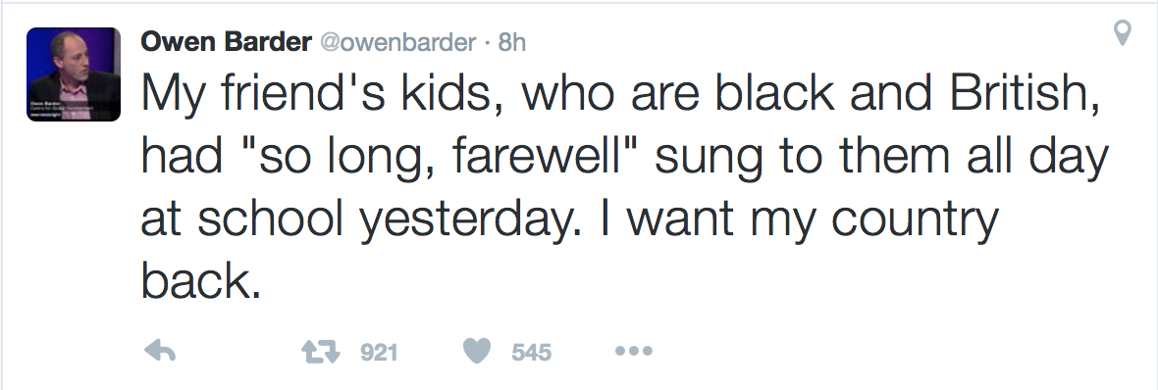Screen dimensions: 1158x390
Task: Reply to Owen Barder's tweet
Action: 160,351
